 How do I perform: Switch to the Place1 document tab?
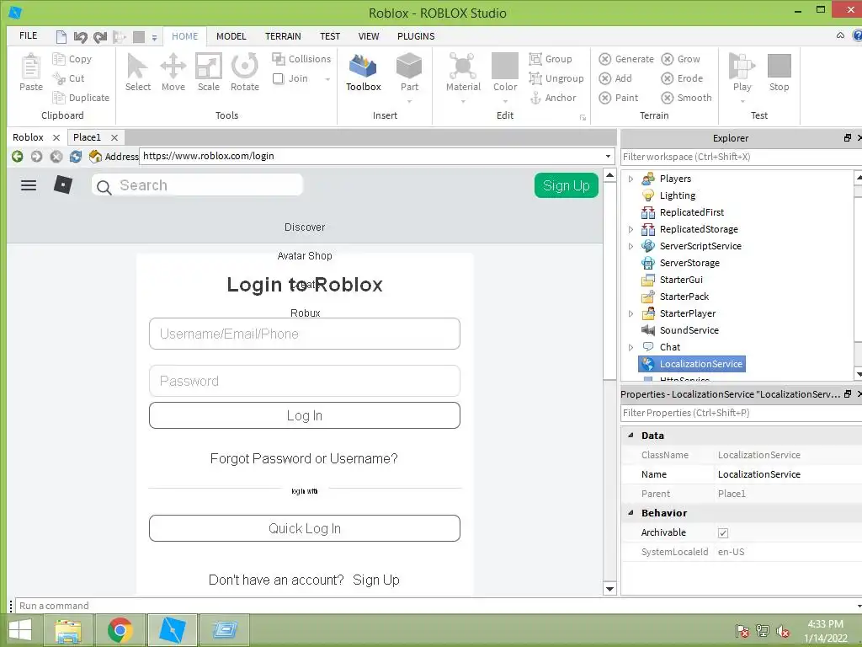click(x=87, y=137)
